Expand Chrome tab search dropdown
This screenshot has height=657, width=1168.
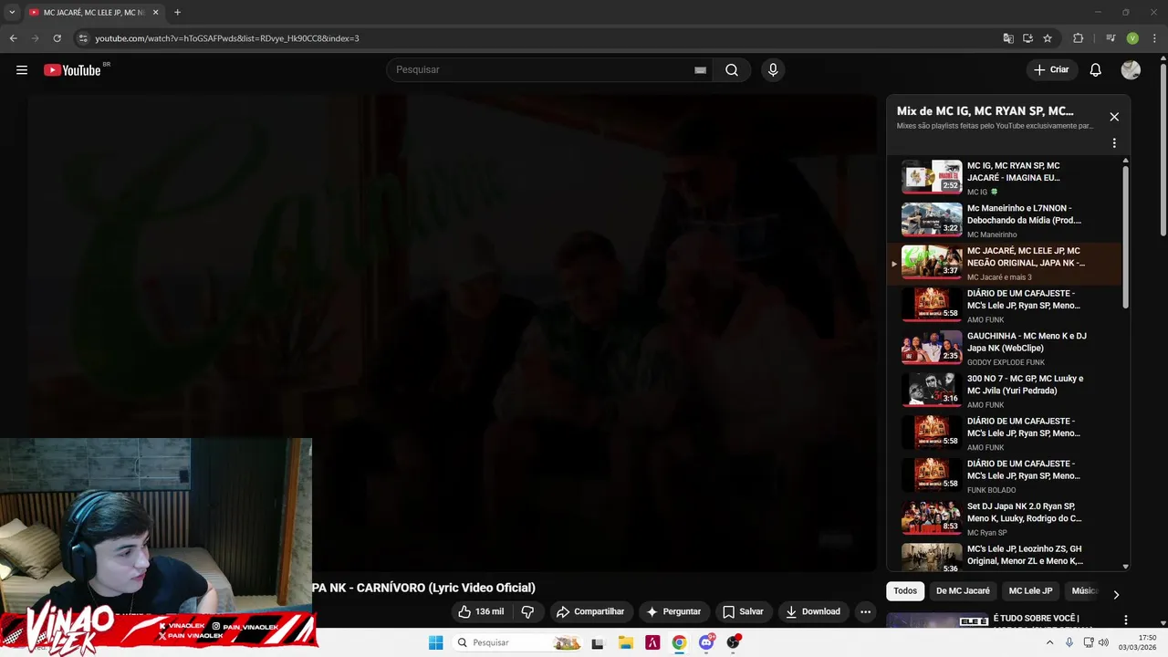click(11, 13)
